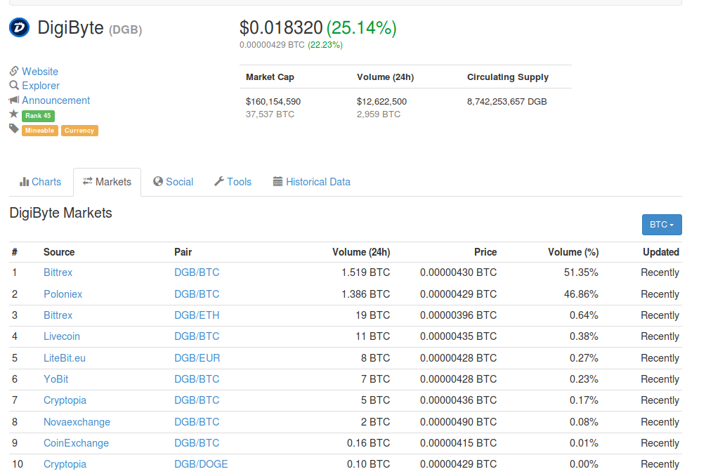Open Poloniex exchange link
This screenshot has height=474, width=706.
(63, 294)
